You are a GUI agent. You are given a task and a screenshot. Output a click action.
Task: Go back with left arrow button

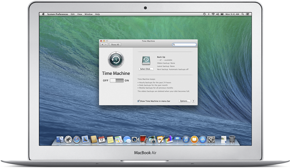[102, 44]
